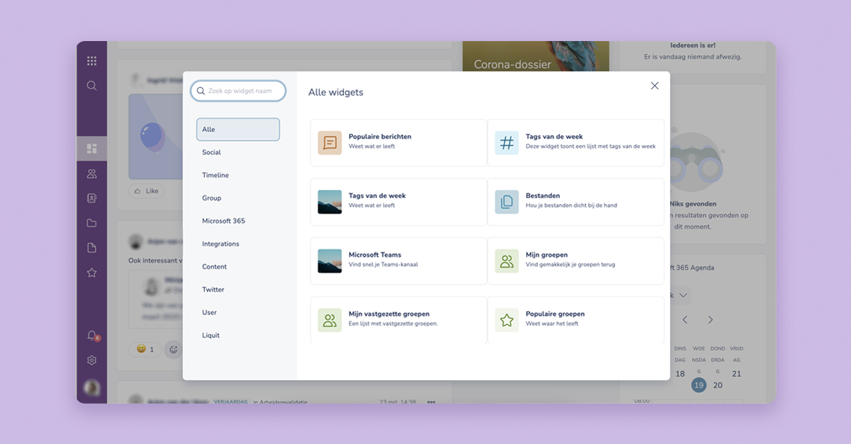851x444 pixels.
Task: Click the Microsoft Teams mountain thumbnail
Action: [330, 261]
